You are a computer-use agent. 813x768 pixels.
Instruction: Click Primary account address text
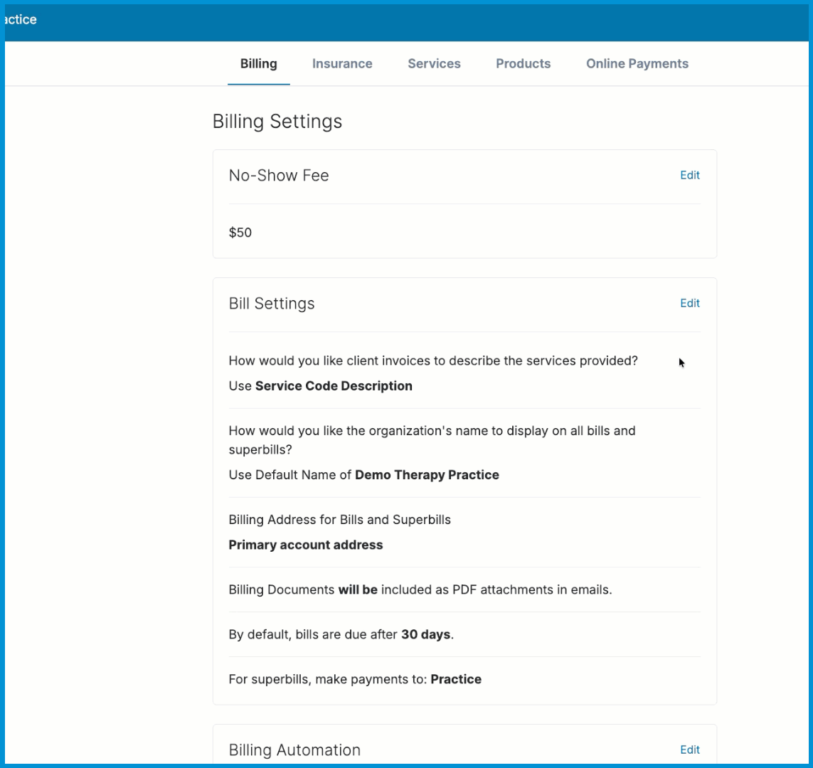tap(306, 545)
